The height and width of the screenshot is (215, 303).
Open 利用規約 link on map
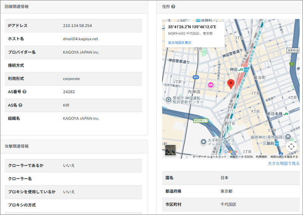(261, 156)
